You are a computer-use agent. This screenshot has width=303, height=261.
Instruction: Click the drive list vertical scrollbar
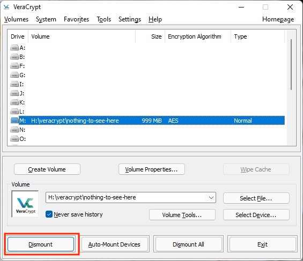click(x=291, y=64)
